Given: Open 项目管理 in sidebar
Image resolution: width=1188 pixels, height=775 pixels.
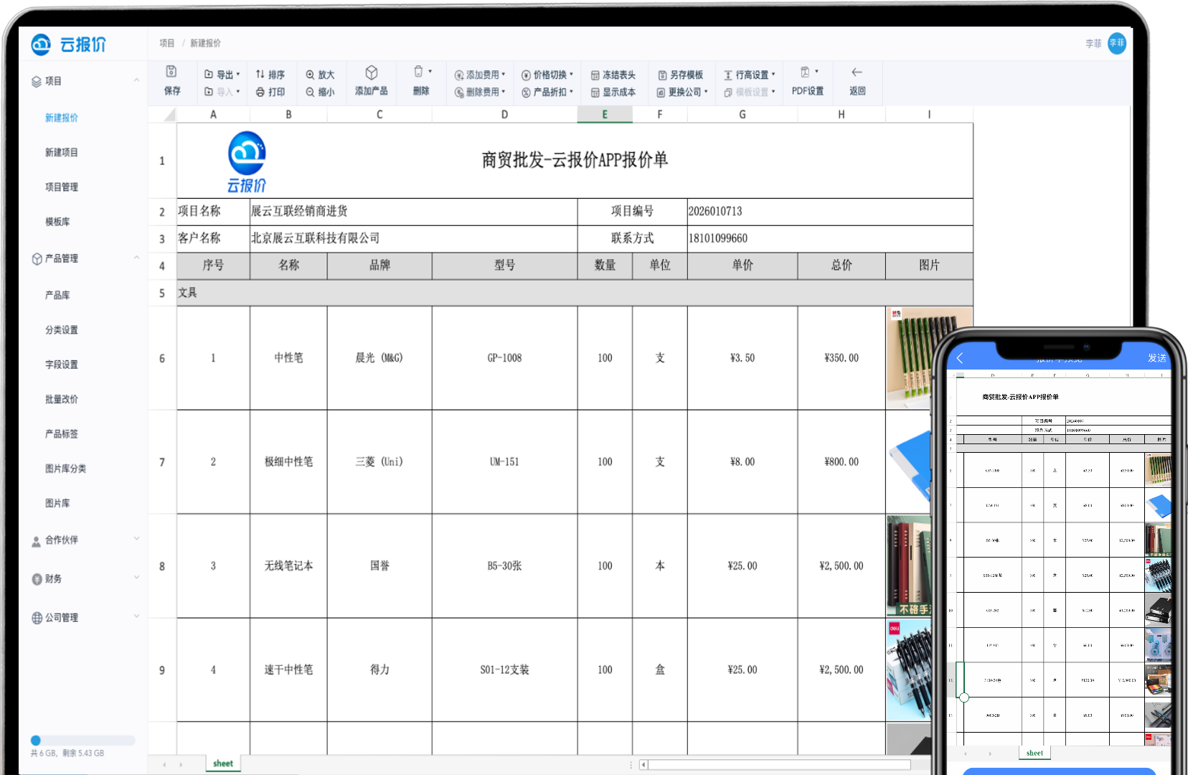Looking at the screenshot, I should tap(62, 187).
